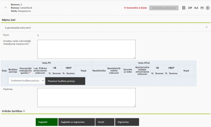Download the ZIP archive
Image resolution: width=211 pixels, height=127 pixels.
(x=190, y=8)
